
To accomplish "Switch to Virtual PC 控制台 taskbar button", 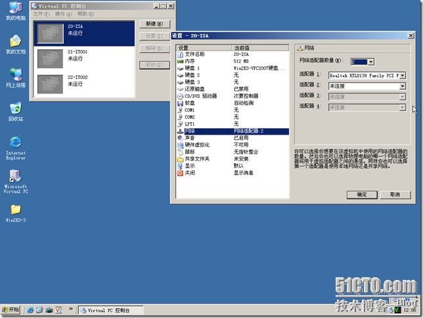I will (x=110, y=310).
